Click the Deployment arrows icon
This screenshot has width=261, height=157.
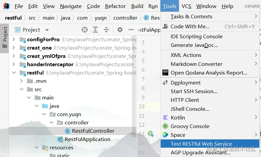pos(165,82)
